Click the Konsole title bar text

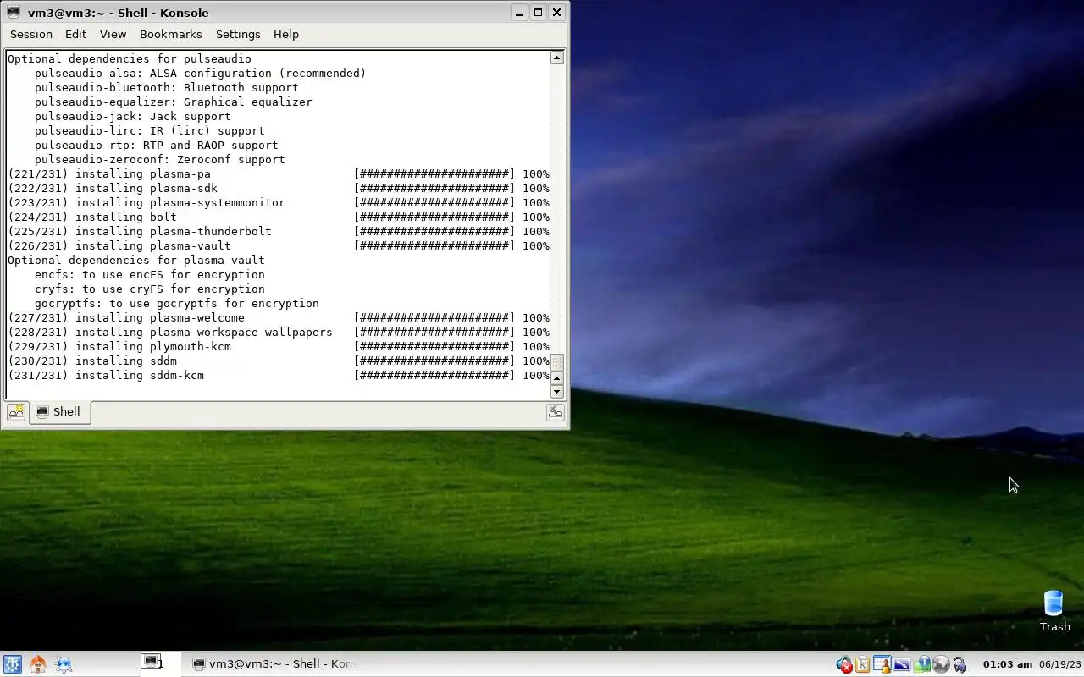118,13
